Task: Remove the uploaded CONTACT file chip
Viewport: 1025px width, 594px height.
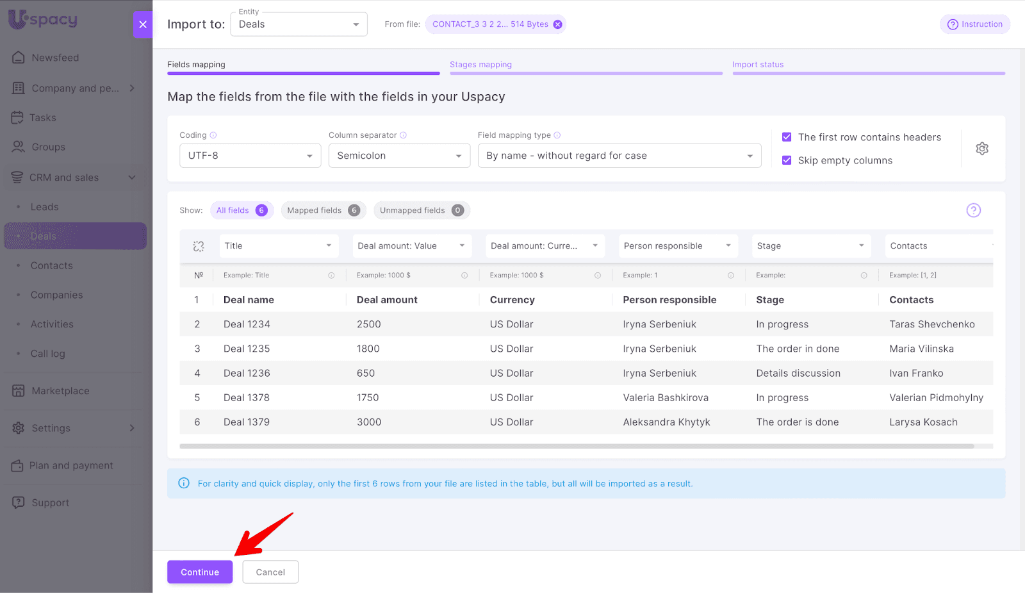Action: point(557,24)
